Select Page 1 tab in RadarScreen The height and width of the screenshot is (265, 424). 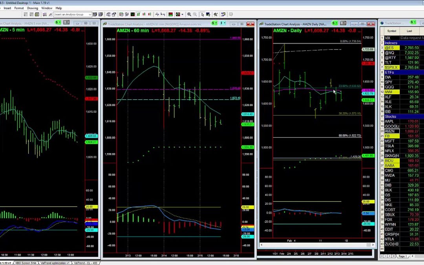tap(402, 256)
